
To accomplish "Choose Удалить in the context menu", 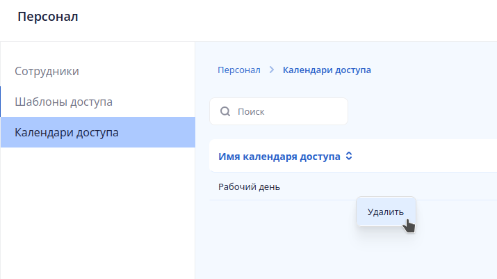I will click(x=385, y=212).
